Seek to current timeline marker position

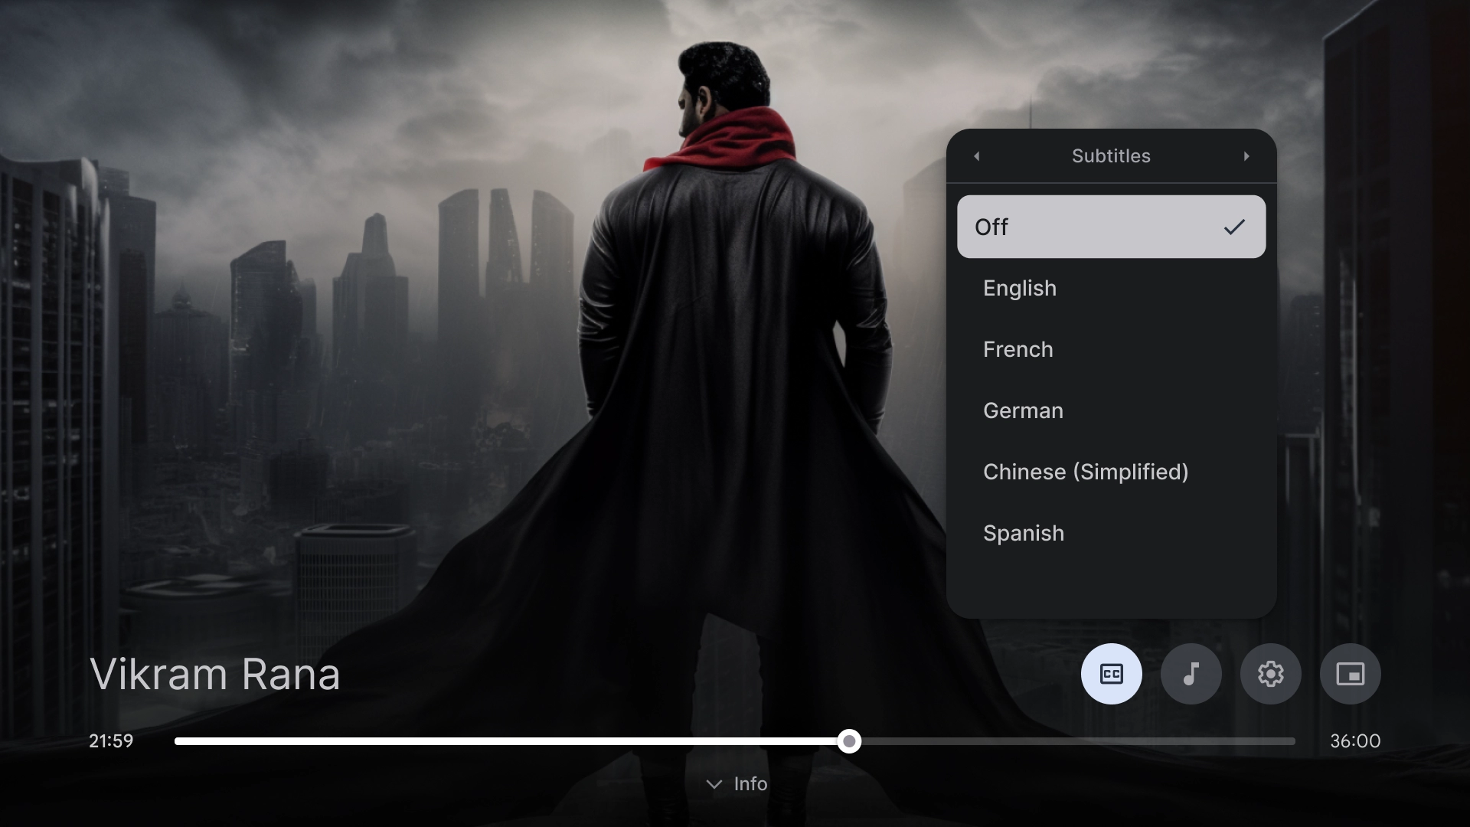tap(849, 741)
